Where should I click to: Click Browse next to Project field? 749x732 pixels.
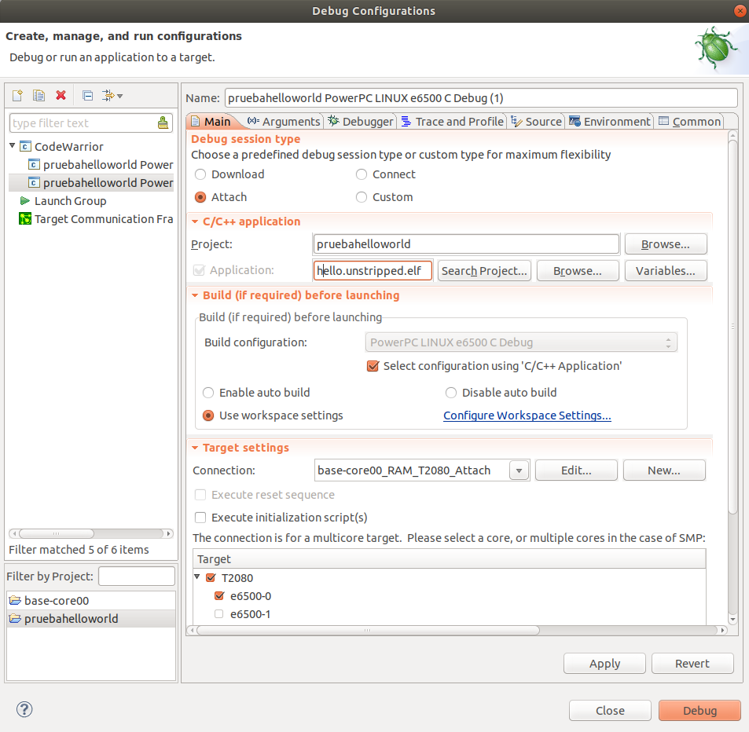[666, 244]
